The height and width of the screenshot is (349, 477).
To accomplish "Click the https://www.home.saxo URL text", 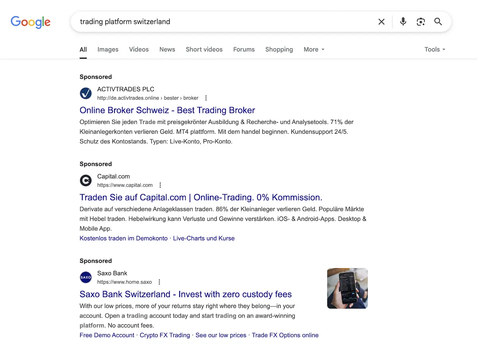I will click(x=124, y=282).
